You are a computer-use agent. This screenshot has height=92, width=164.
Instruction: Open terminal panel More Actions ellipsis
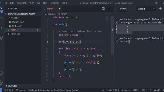coord(132,9)
